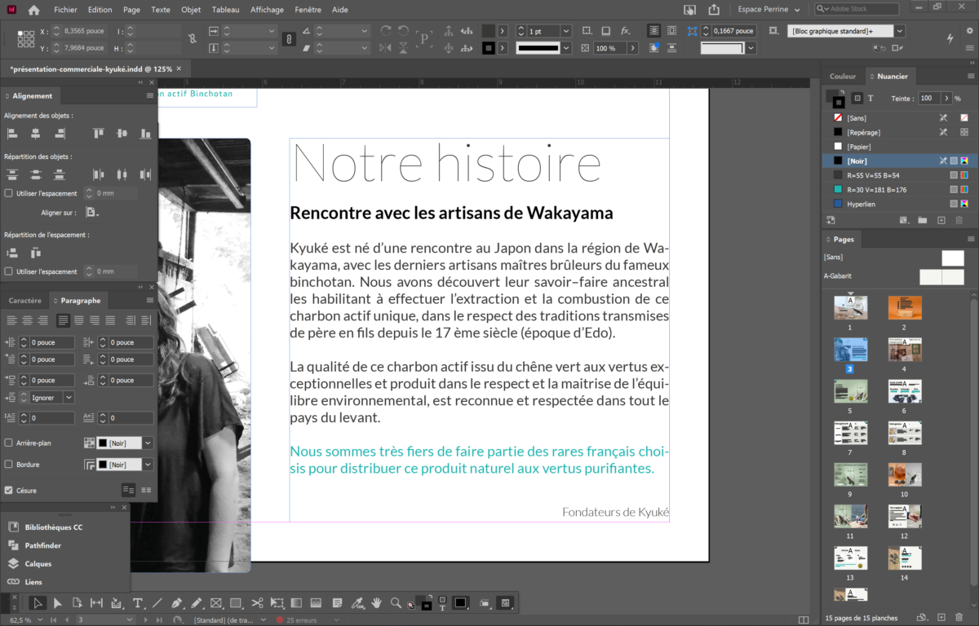The width and height of the screenshot is (979, 626).
Task: Select the Free Transform tool
Action: click(277, 603)
